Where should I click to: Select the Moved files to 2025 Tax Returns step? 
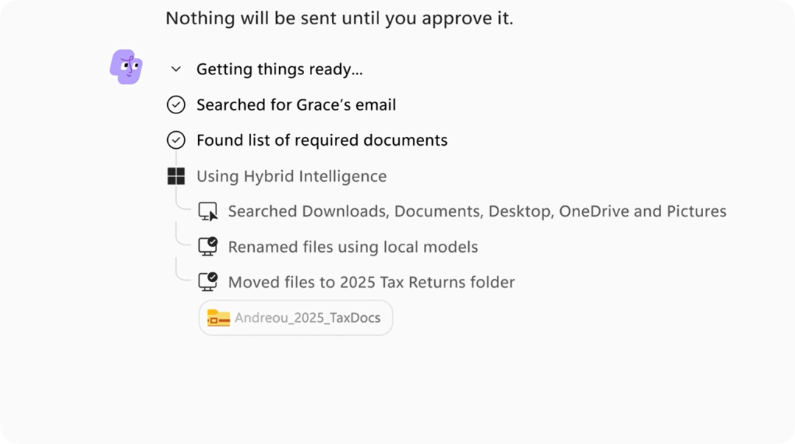pyautogui.click(x=356, y=282)
